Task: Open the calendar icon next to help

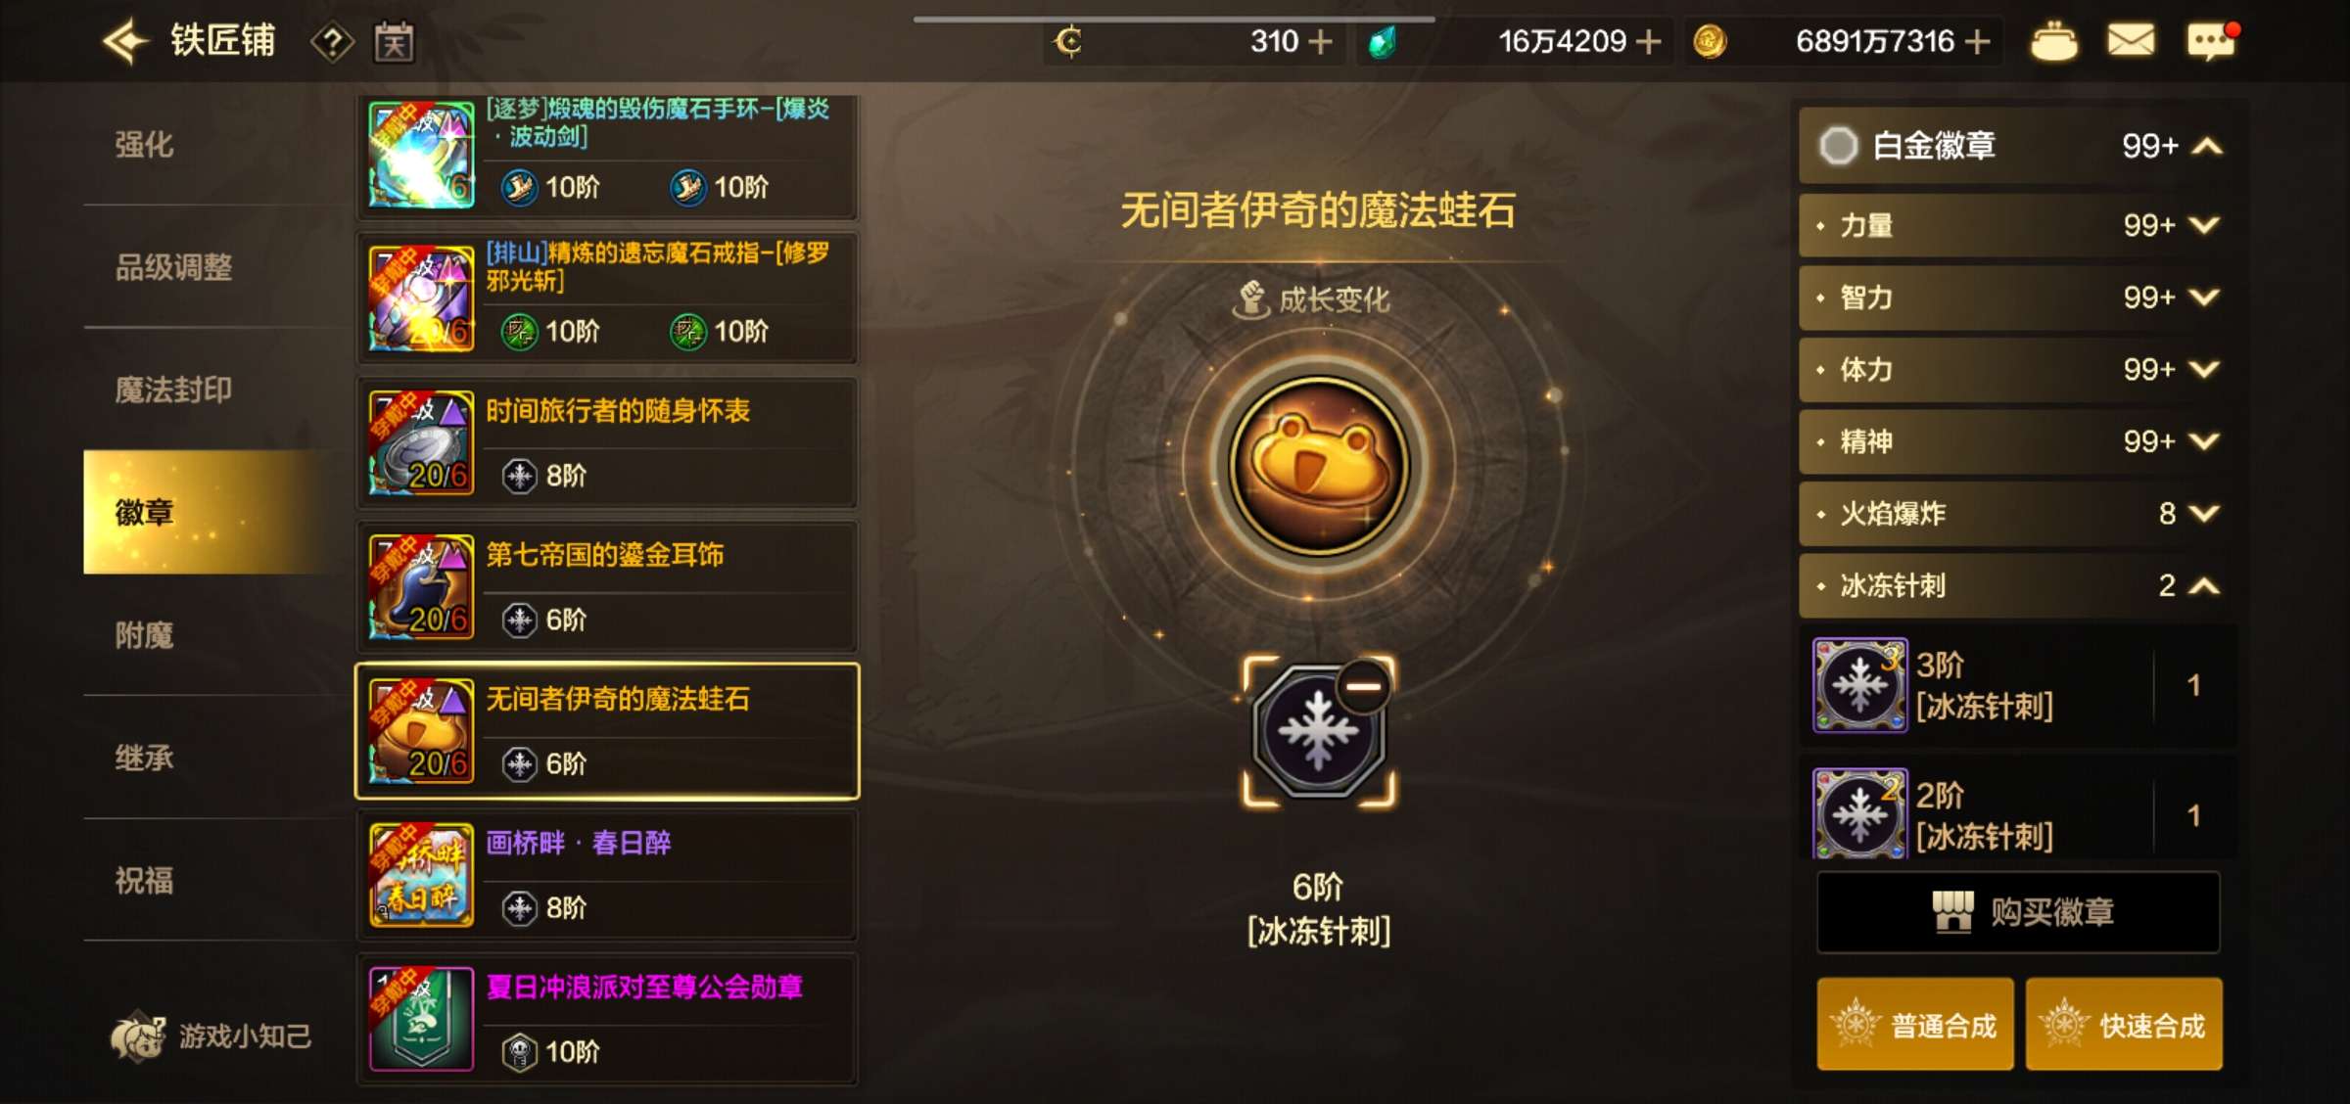Action: [394, 42]
